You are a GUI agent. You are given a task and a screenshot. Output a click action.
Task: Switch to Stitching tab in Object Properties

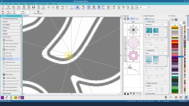pyautogui.click(x=151, y=19)
